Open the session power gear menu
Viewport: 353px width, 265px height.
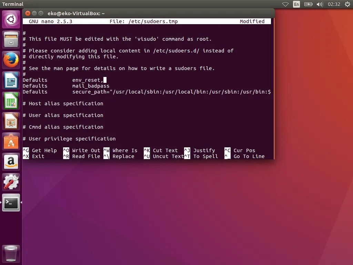coord(347,4)
